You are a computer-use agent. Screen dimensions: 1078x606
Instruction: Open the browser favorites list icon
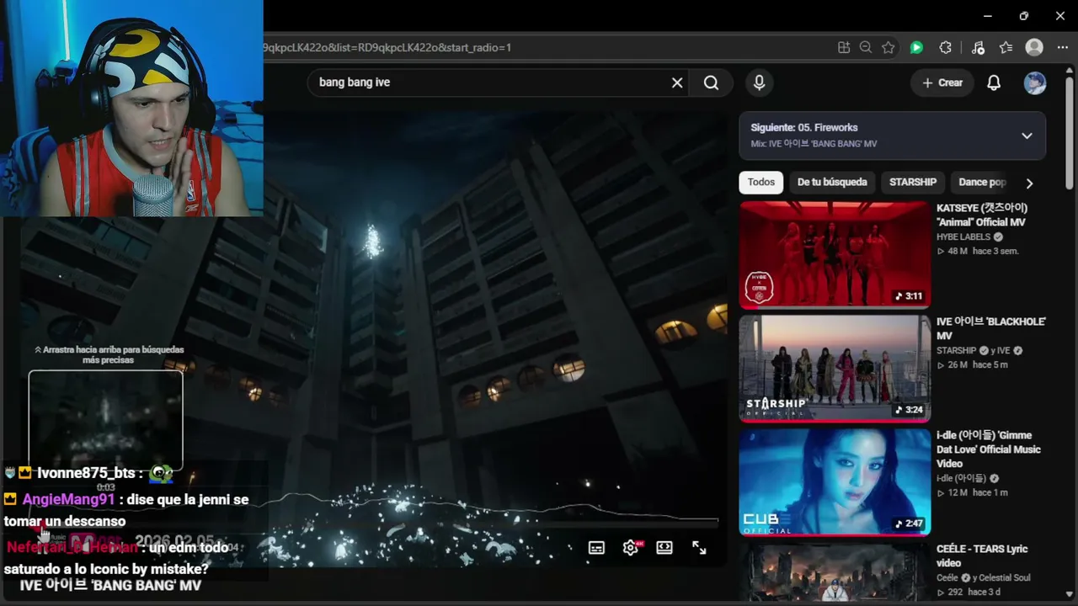(1006, 48)
